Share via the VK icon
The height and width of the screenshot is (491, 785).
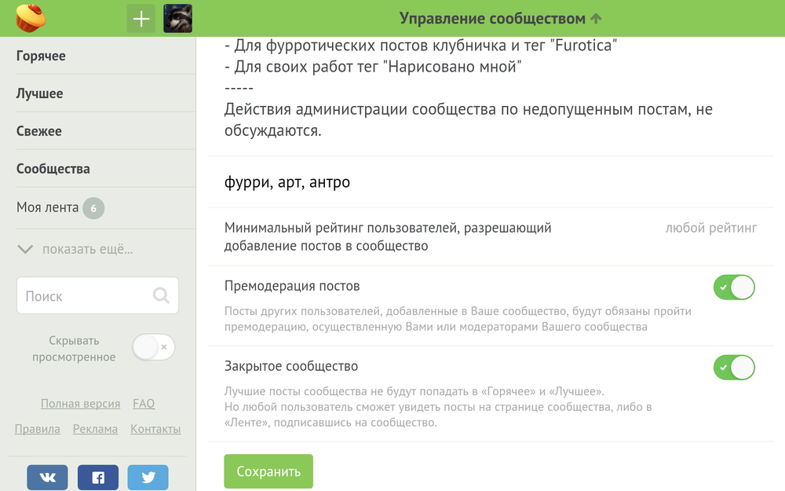point(47,478)
